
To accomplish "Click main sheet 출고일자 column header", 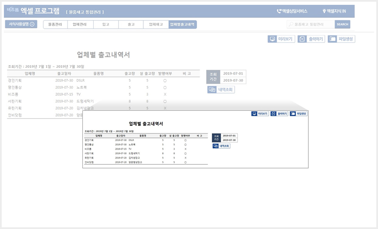I will point(64,73).
